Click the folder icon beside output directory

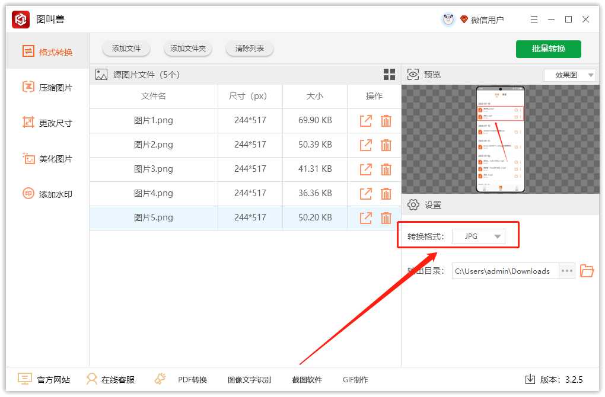(587, 271)
